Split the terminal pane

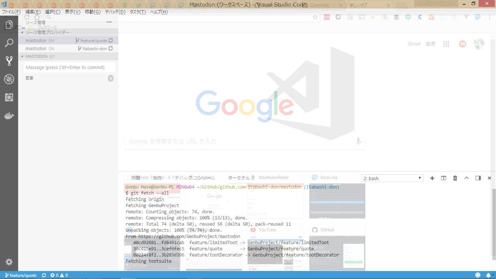(x=444, y=178)
